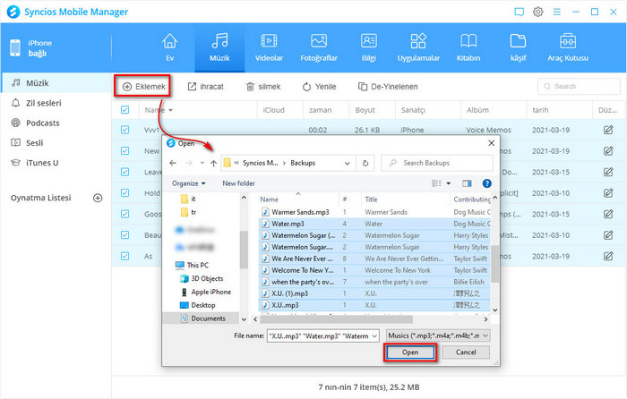
Task: Open the Help question mark icon
Action: pyautogui.click(x=486, y=183)
